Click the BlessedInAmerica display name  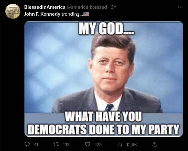pyautogui.click(x=45, y=7)
